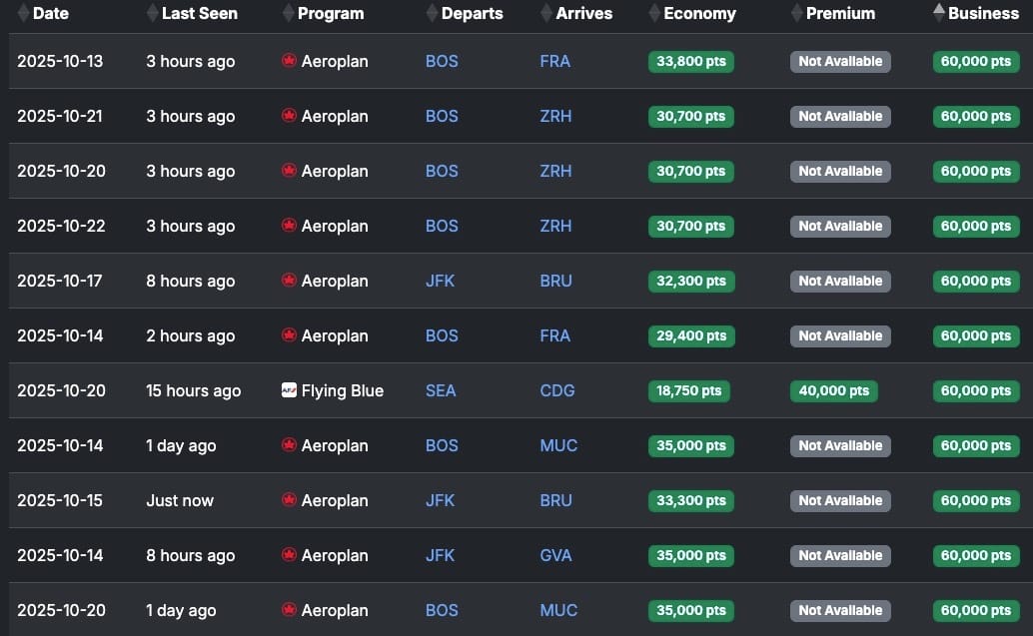This screenshot has height=636, width=1033.
Task: Open the SEA departure airport link
Action: tap(441, 390)
